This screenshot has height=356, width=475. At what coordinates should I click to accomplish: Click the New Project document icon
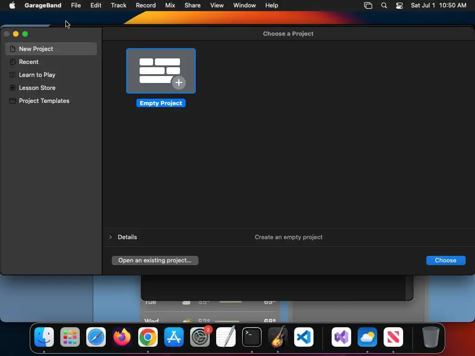coord(13,49)
